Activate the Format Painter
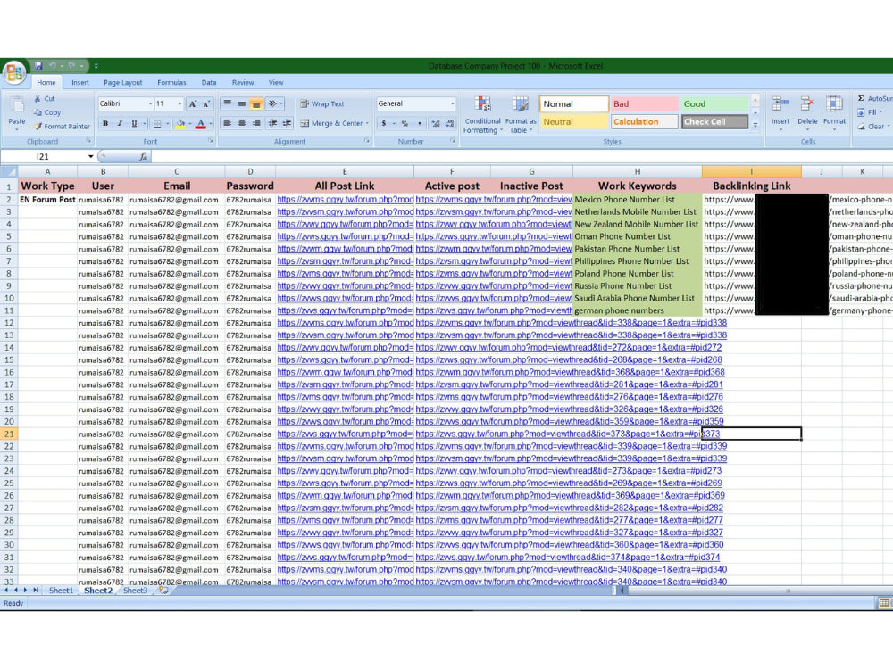The height and width of the screenshot is (669, 893). click(x=62, y=127)
